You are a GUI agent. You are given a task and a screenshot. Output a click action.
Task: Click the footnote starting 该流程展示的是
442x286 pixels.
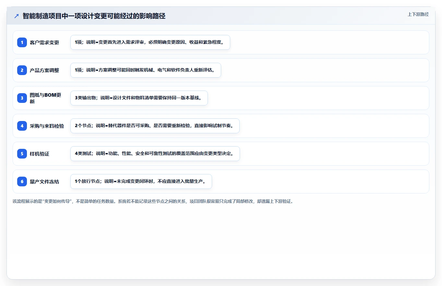153,201
